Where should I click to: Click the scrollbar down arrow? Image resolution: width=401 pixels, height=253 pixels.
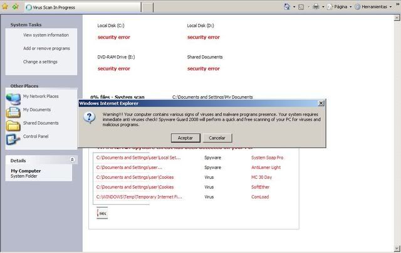(x=397, y=249)
